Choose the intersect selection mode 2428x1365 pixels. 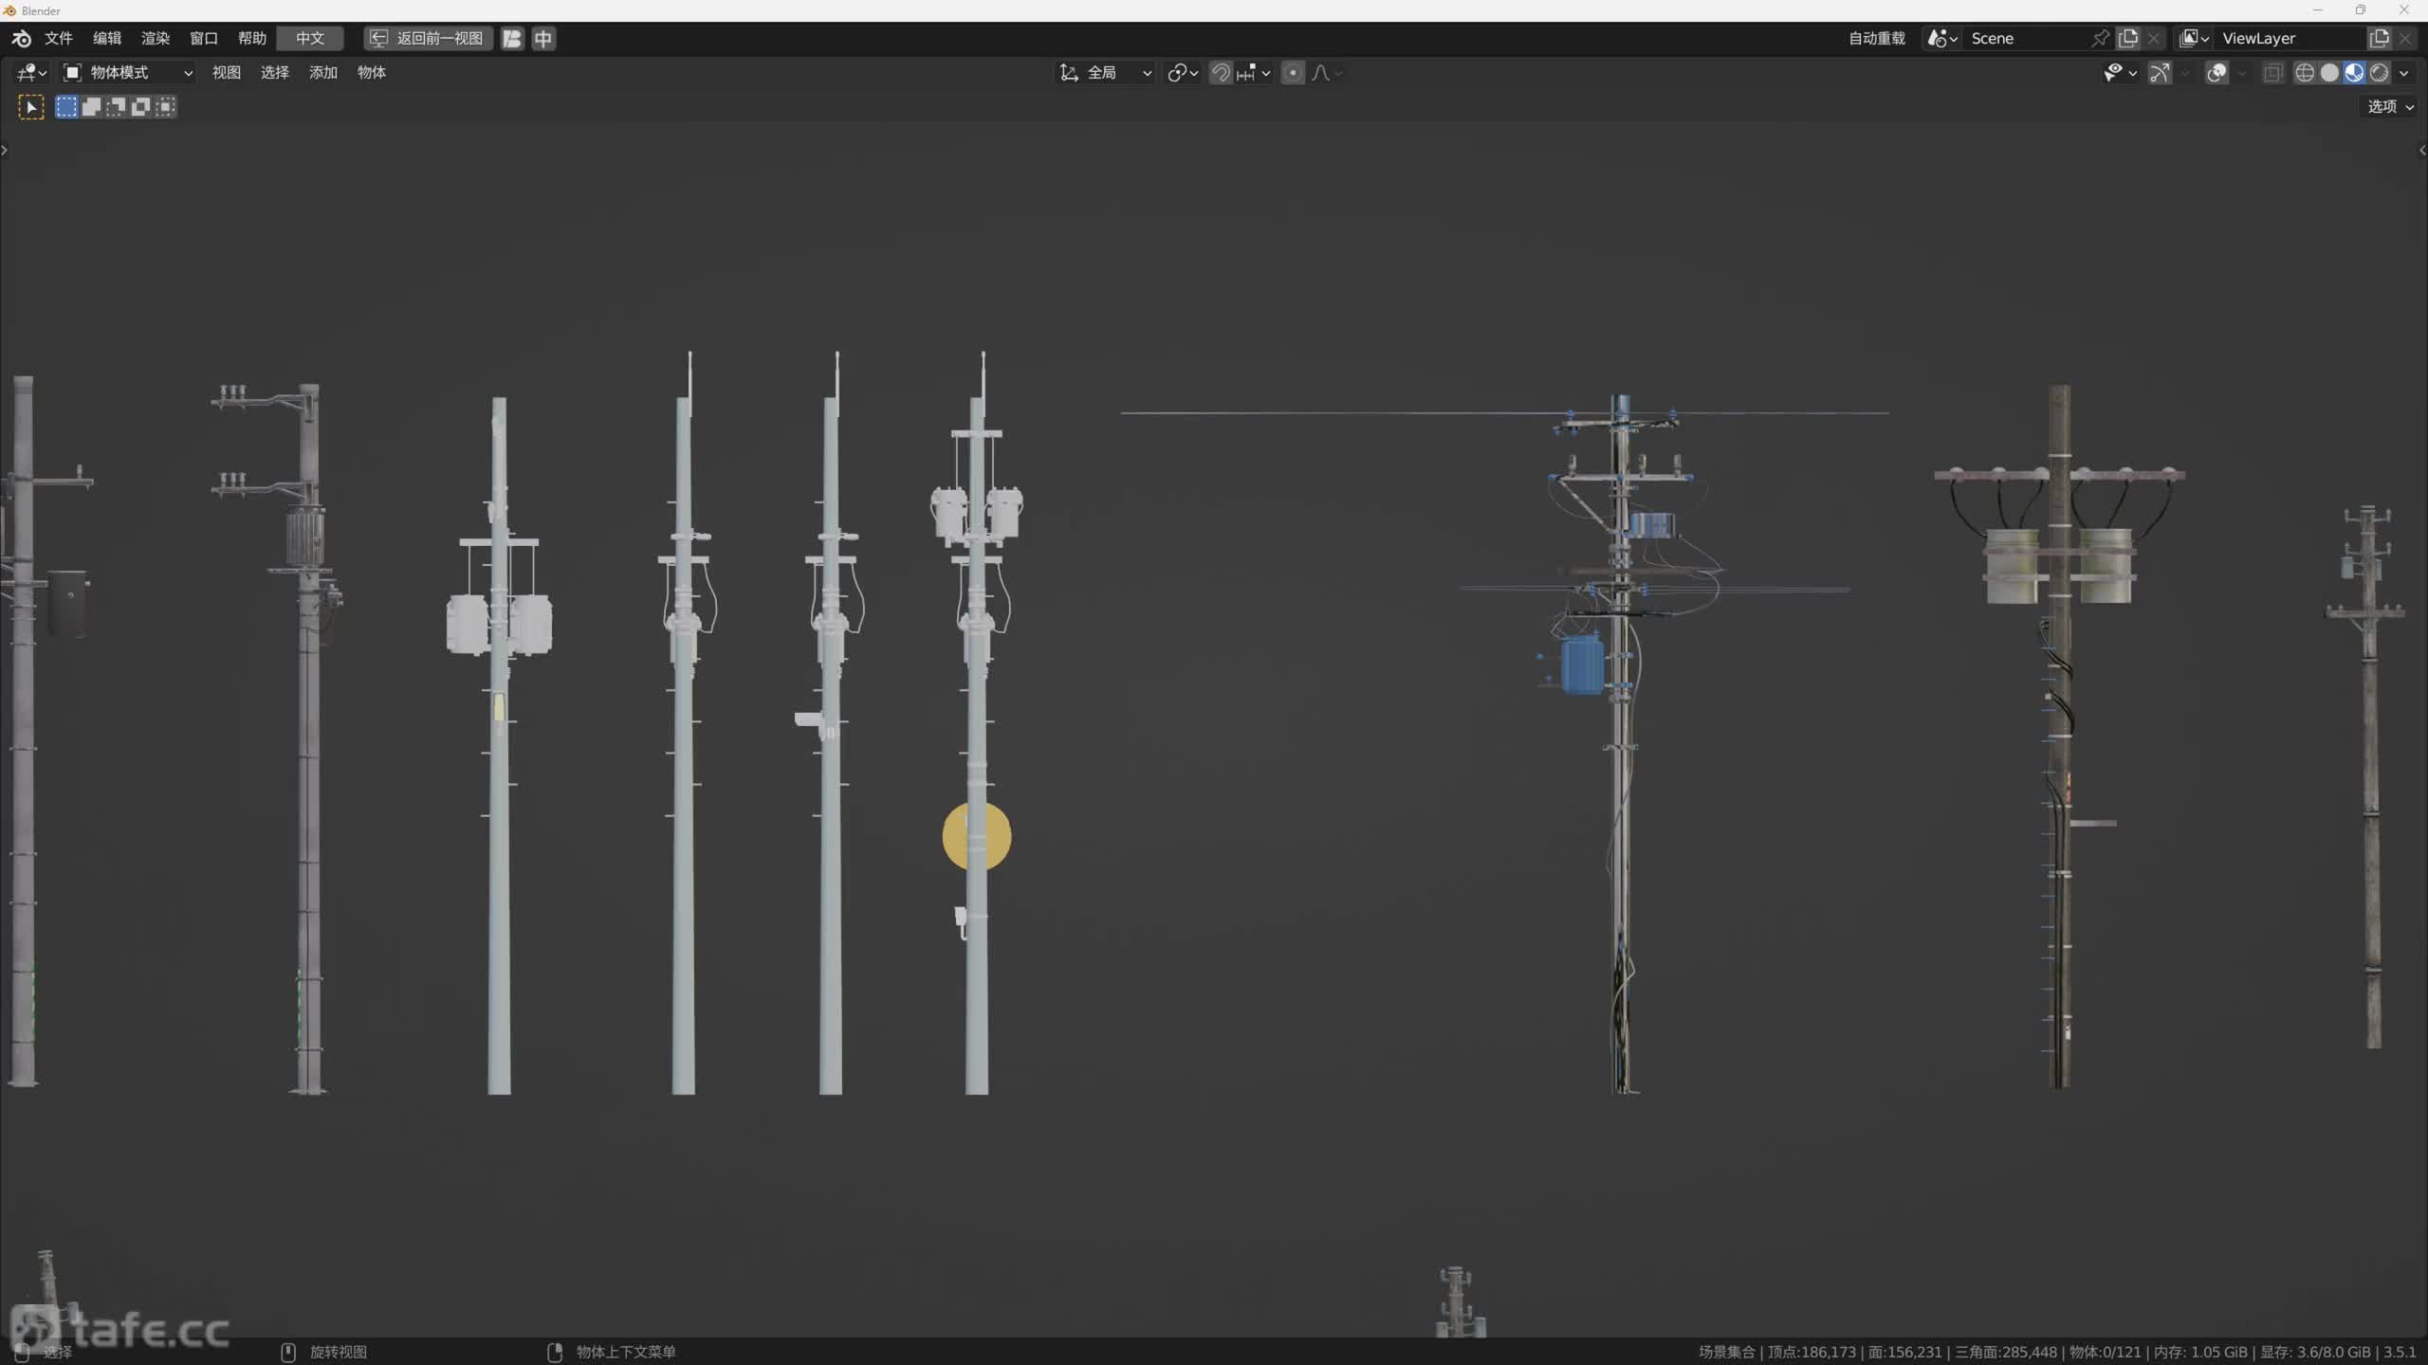point(165,107)
